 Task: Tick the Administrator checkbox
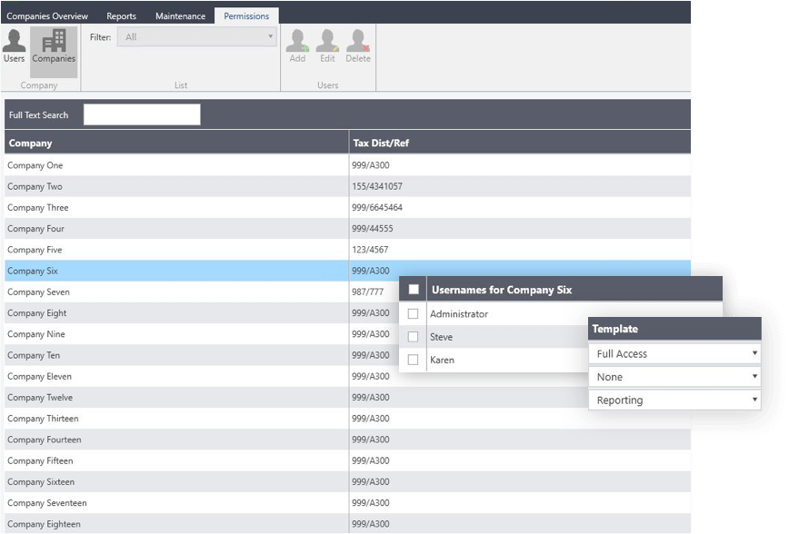[x=413, y=314]
